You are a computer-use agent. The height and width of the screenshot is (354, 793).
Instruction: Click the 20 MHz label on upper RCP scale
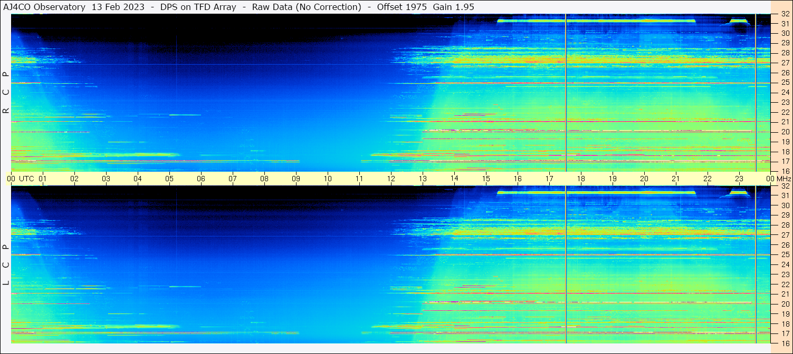click(785, 132)
